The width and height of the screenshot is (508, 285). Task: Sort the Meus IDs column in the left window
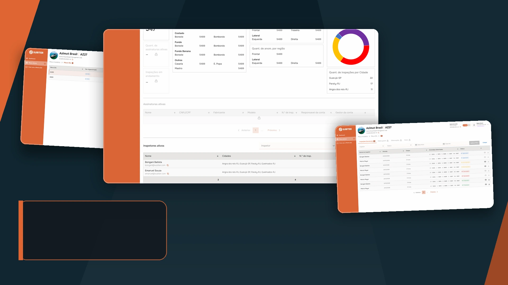pyautogui.click(x=83, y=69)
